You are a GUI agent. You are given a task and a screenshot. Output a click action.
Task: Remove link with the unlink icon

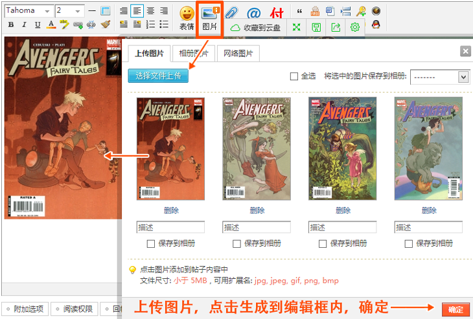pos(91,25)
